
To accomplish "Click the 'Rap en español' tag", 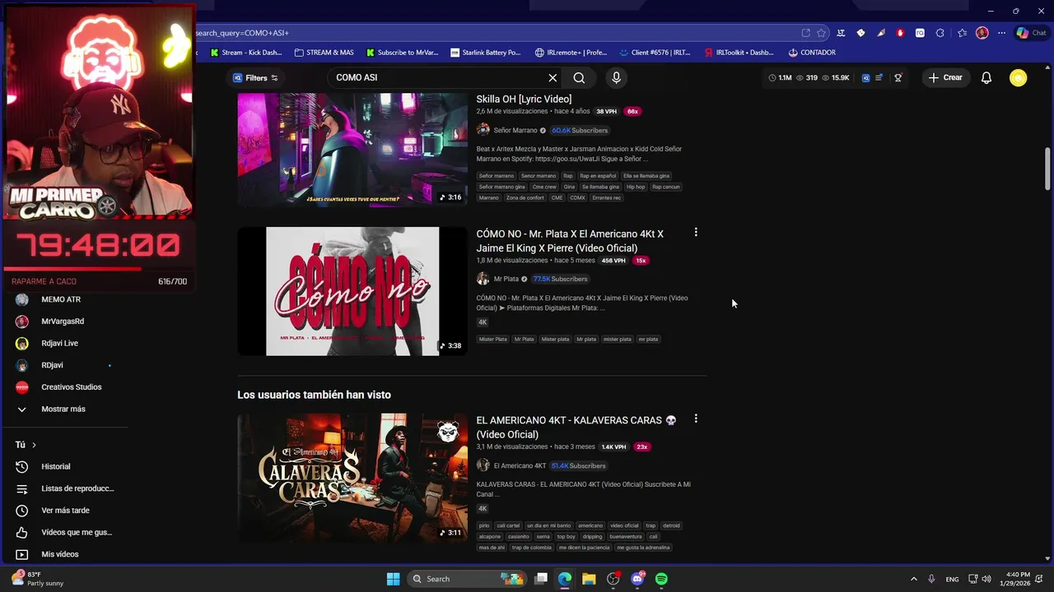I will point(598,176).
